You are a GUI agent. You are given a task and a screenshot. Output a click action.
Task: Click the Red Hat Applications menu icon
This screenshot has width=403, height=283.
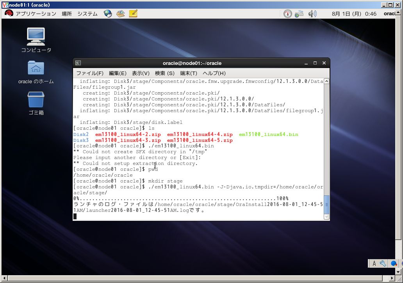click(x=9, y=13)
